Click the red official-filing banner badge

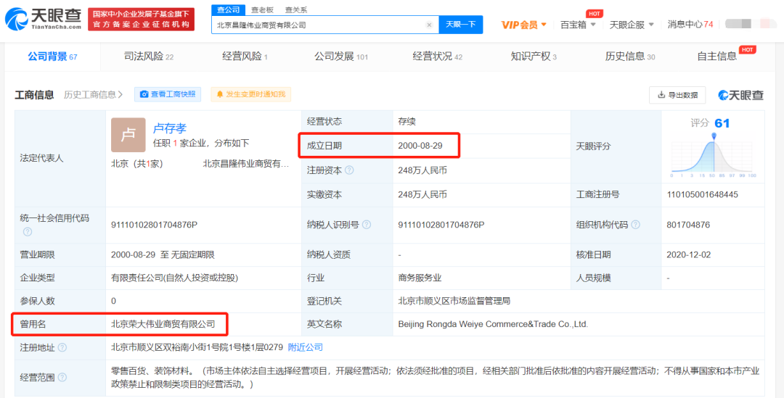(x=141, y=20)
